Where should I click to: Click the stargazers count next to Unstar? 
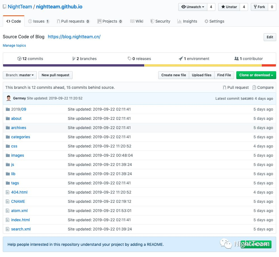[244, 7]
